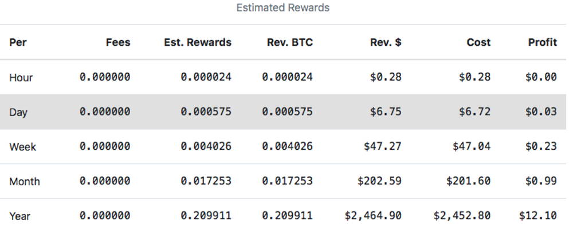
Task: Select the highlighted Day row label
Action: click(18, 112)
